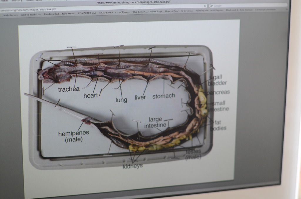Image resolution: width=301 pixels, height=199 pixels.
Task: Click the 'liver' label in diagram
Action: tap(140, 97)
